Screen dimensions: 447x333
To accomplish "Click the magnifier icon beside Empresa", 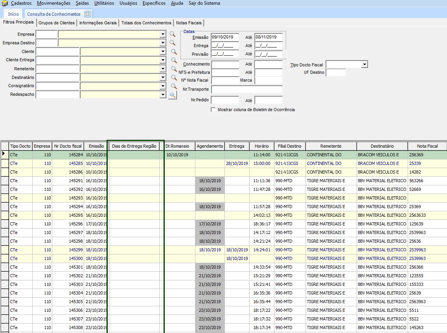I will pos(172,34).
